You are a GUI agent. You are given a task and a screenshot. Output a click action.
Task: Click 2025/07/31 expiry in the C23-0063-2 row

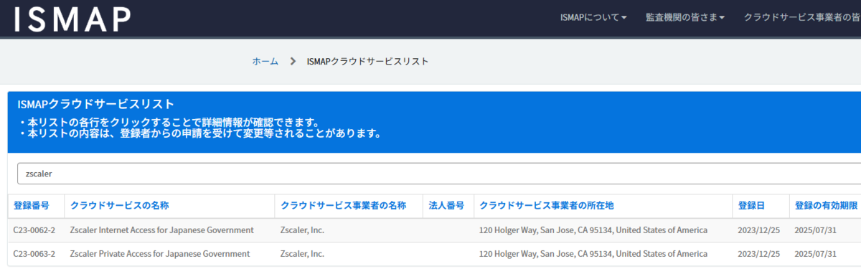[x=817, y=254]
